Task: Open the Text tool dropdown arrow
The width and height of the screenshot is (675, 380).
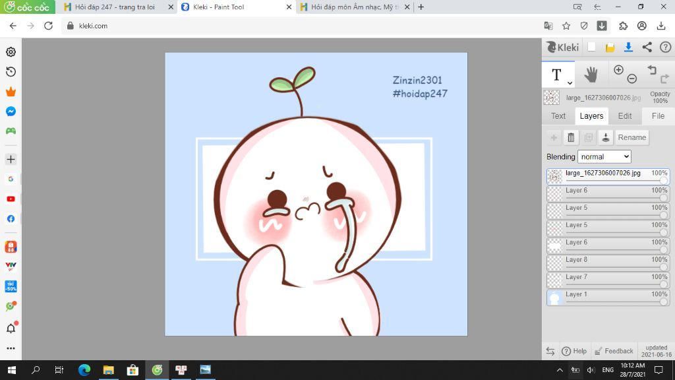Action: pyautogui.click(x=570, y=82)
